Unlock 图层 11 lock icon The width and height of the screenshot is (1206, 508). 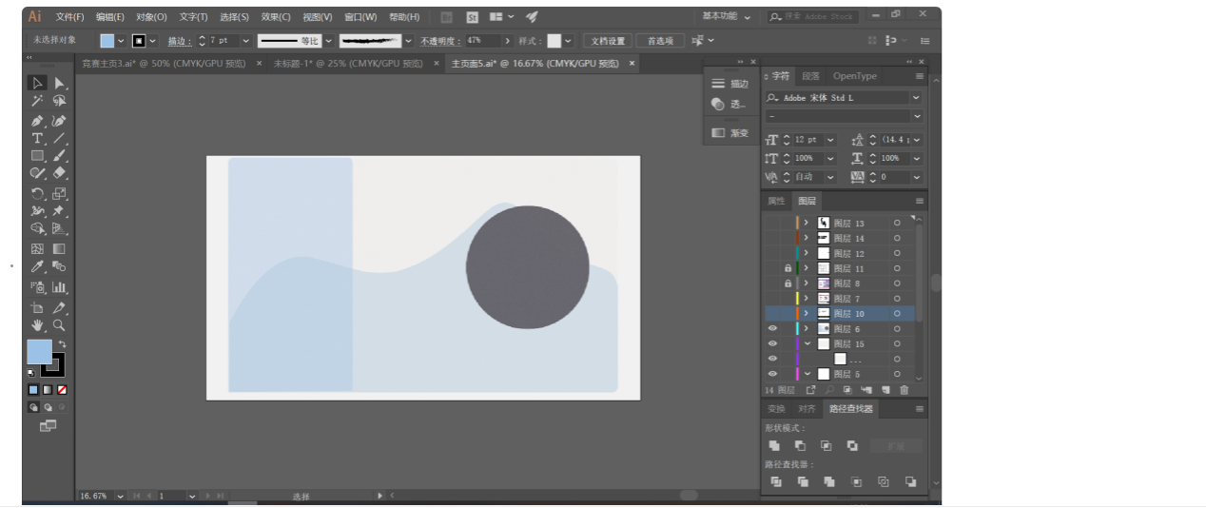[788, 269]
